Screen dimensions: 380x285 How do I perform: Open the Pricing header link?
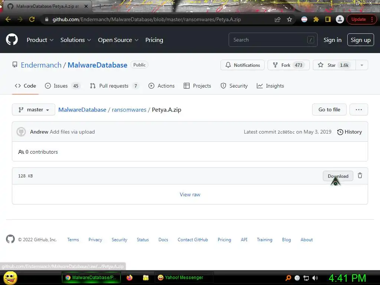[154, 40]
